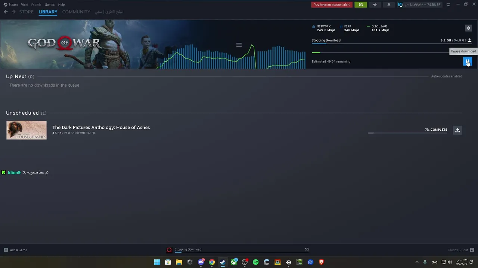Open the COMMUNITY tab

pyautogui.click(x=76, y=12)
